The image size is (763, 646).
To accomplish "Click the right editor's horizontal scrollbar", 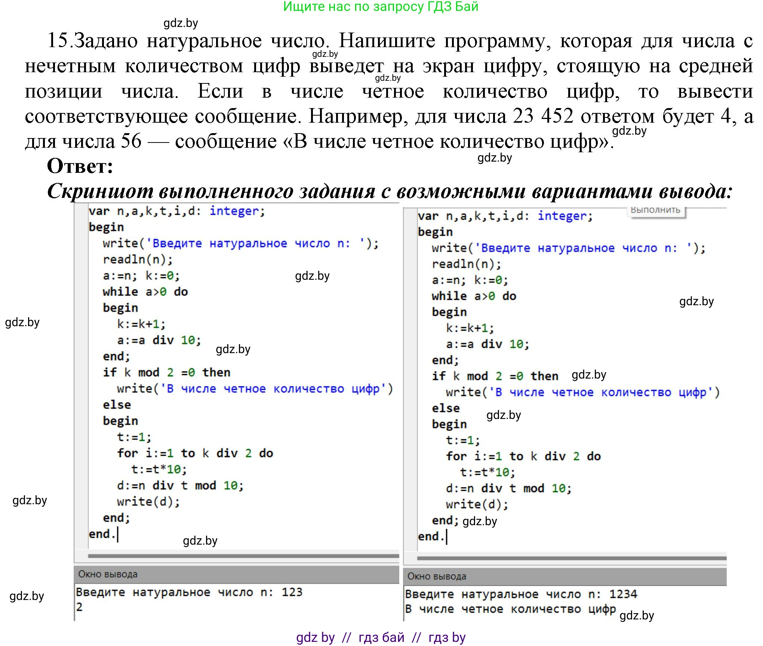I will pos(571,558).
